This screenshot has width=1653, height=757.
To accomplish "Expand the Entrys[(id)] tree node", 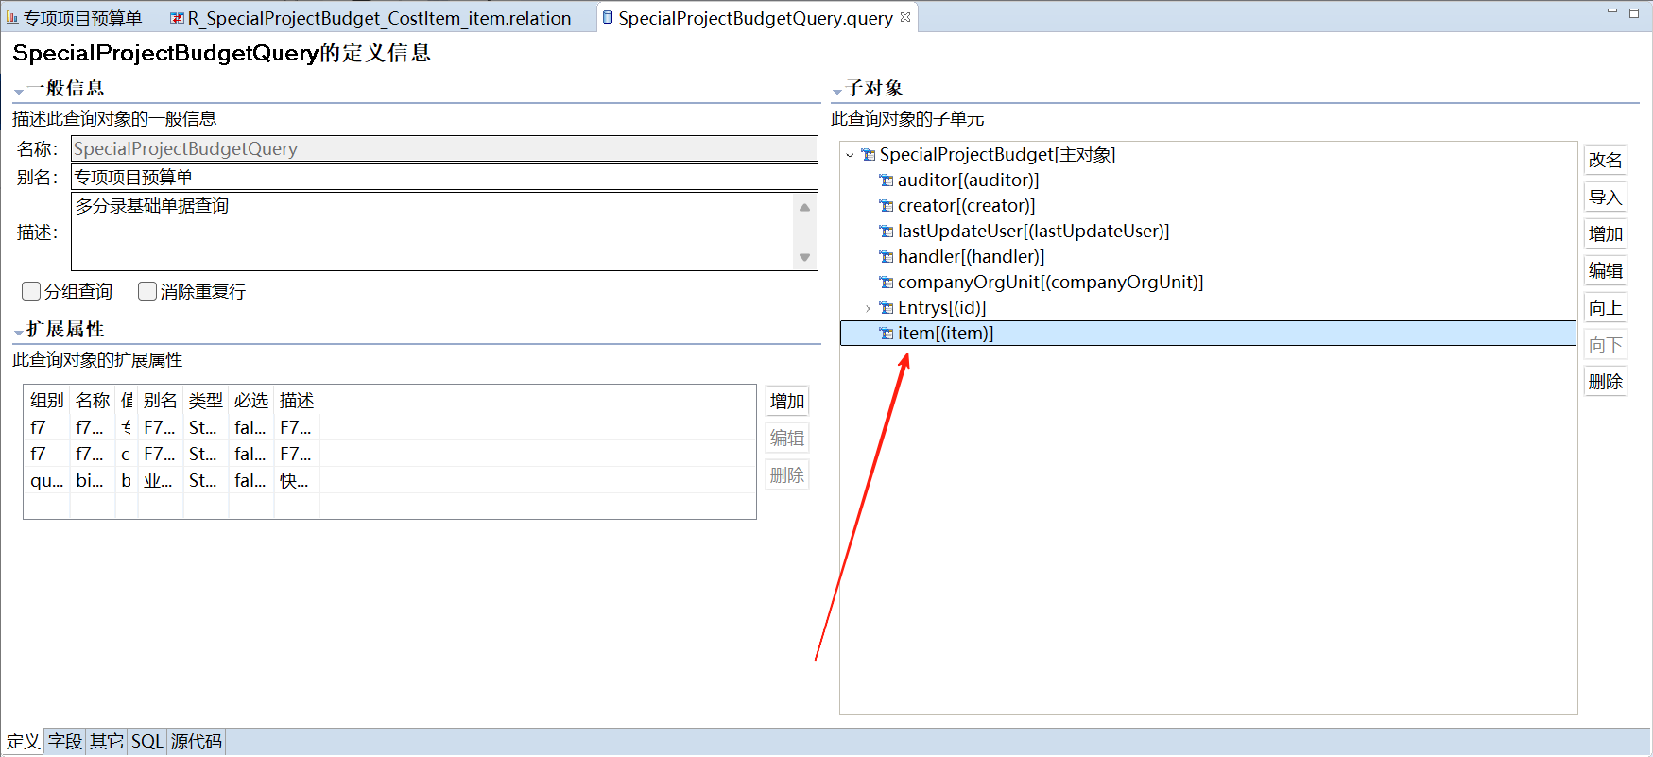I will [x=868, y=308].
